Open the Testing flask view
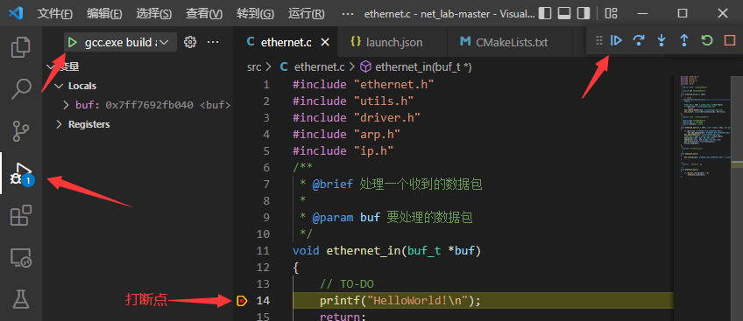 (20, 299)
